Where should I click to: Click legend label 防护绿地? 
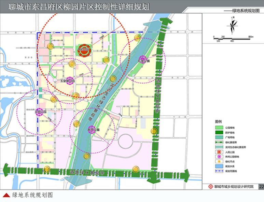pos(230,132)
